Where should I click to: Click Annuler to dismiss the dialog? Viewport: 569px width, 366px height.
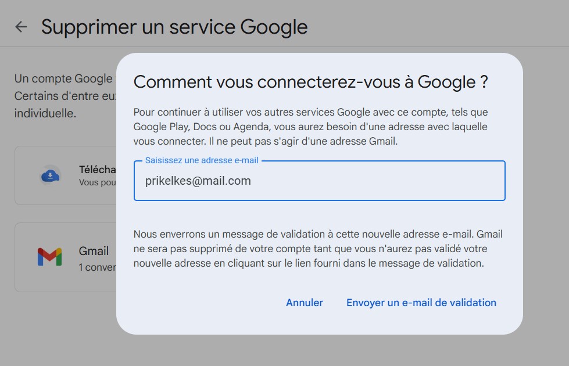click(x=304, y=302)
